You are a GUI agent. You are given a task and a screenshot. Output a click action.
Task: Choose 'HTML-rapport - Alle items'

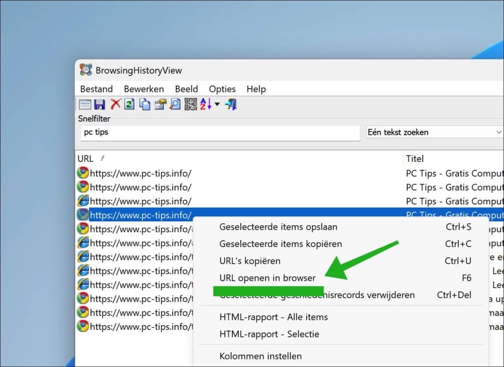point(342,317)
